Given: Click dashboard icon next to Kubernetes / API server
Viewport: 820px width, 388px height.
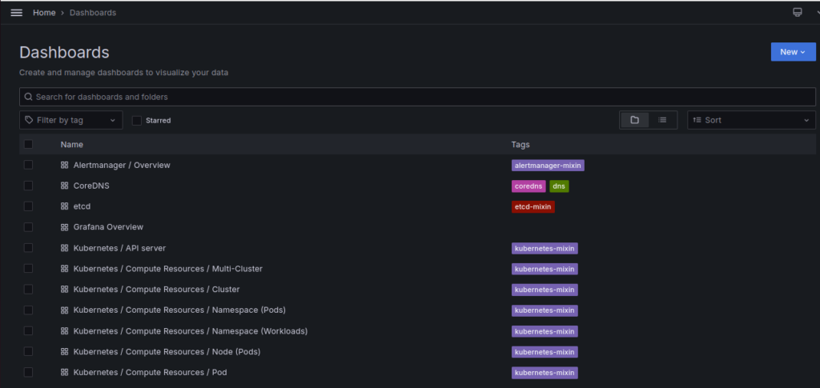Looking at the screenshot, I should point(64,248).
